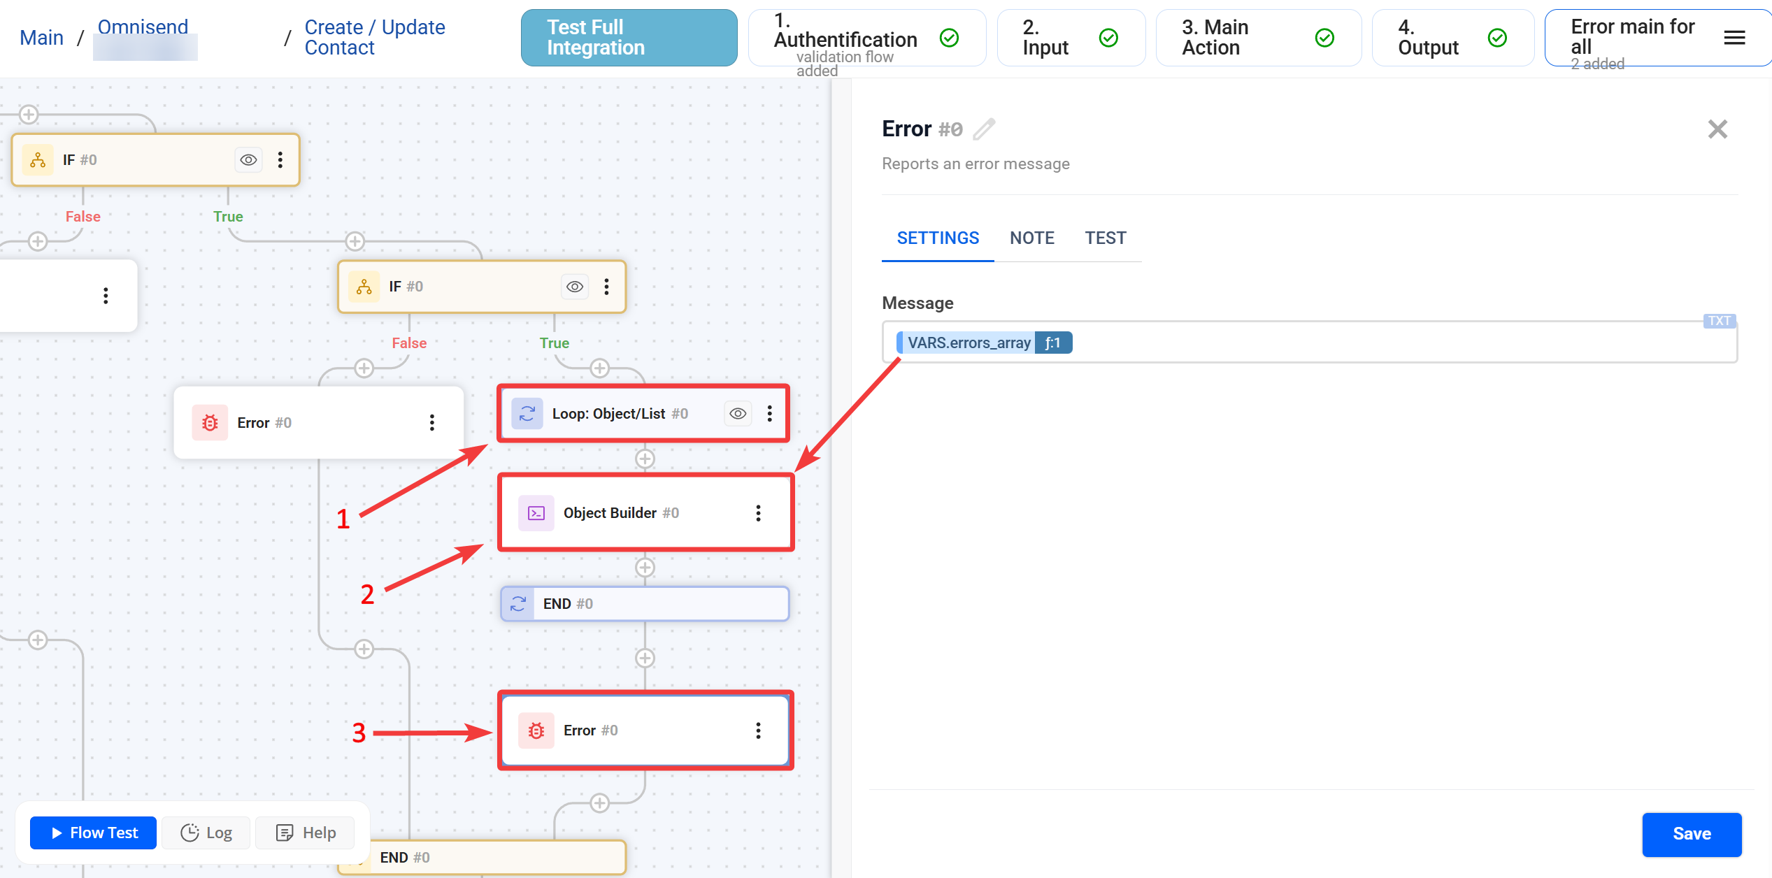Screen dimensions: 1772x878
Task: Click the Flow Test button
Action: click(x=94, y=833)
